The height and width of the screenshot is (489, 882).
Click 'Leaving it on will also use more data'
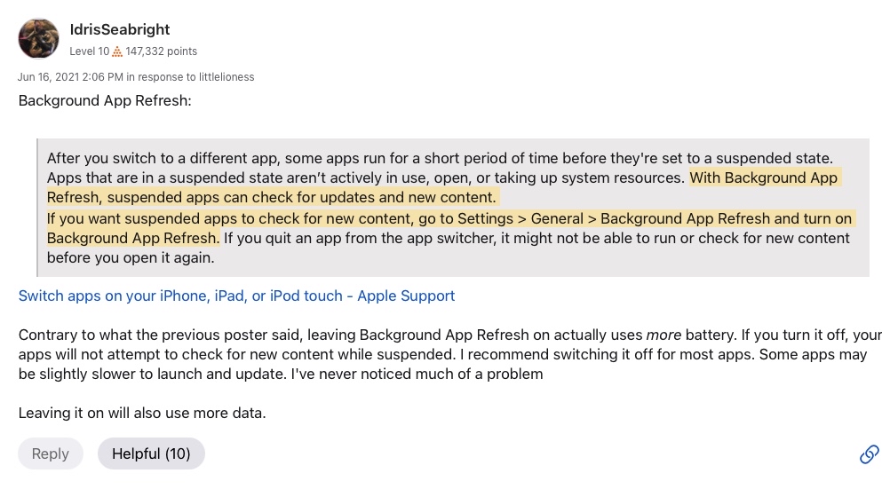click(x=142, y=414)
